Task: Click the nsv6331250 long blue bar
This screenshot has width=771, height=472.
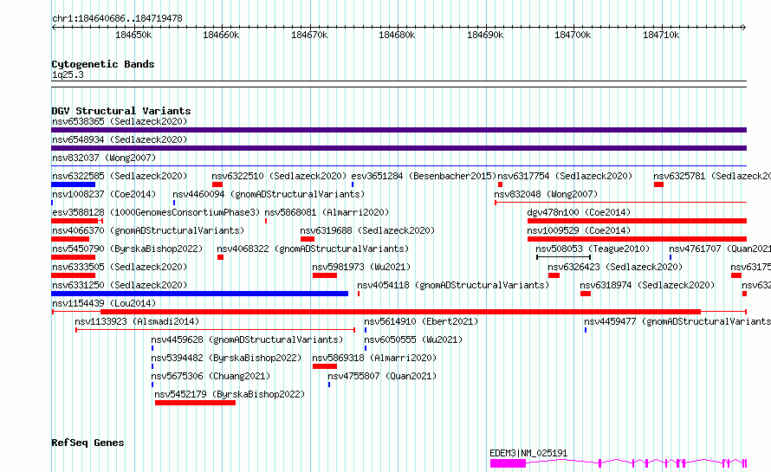Action: click(x=199, y=294)
